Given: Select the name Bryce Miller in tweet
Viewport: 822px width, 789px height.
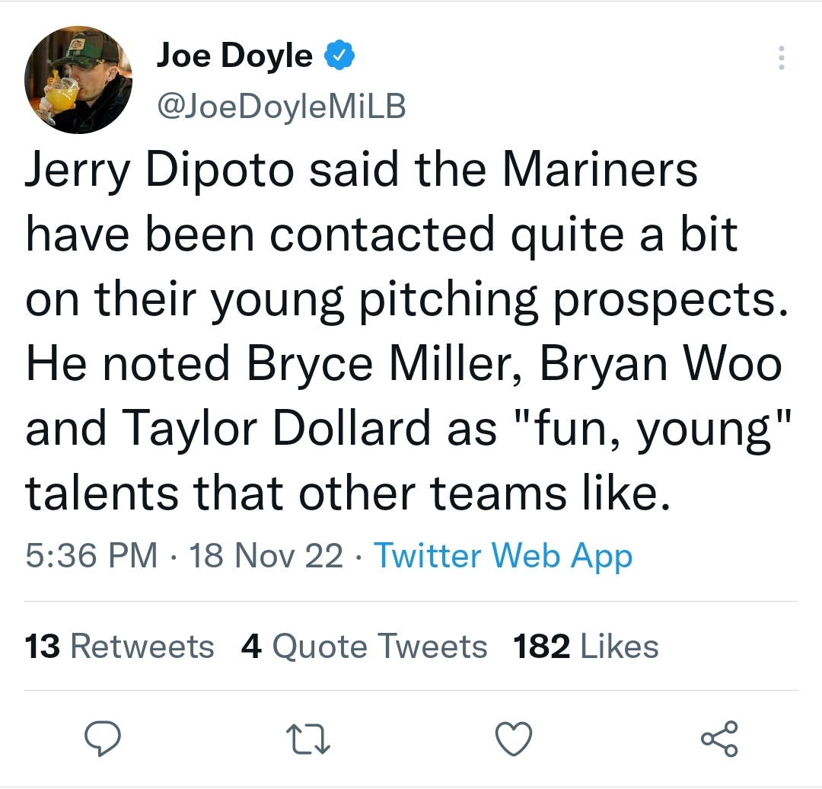Looking at the screenshot, I should point(384,363).
